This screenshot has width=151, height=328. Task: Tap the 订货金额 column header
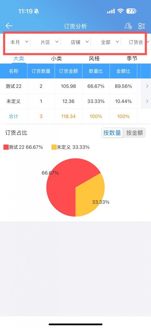pos(69,71)
